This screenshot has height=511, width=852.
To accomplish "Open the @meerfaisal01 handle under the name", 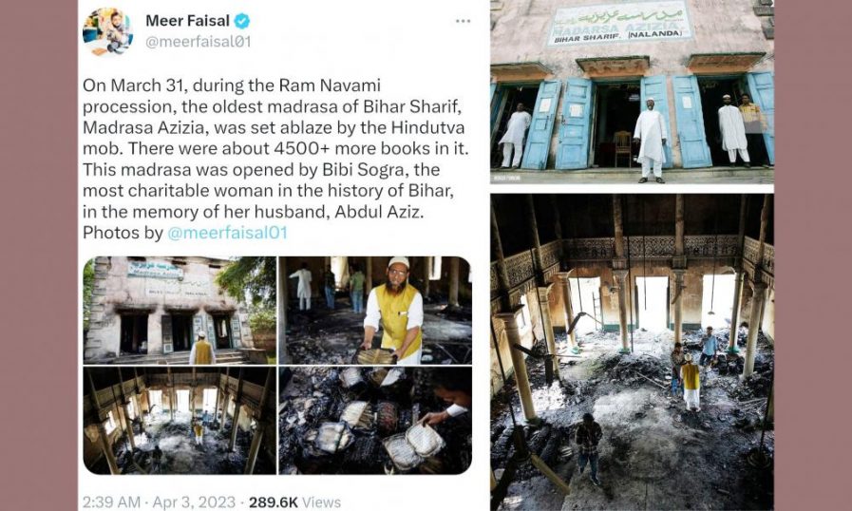I will [199, 42].
